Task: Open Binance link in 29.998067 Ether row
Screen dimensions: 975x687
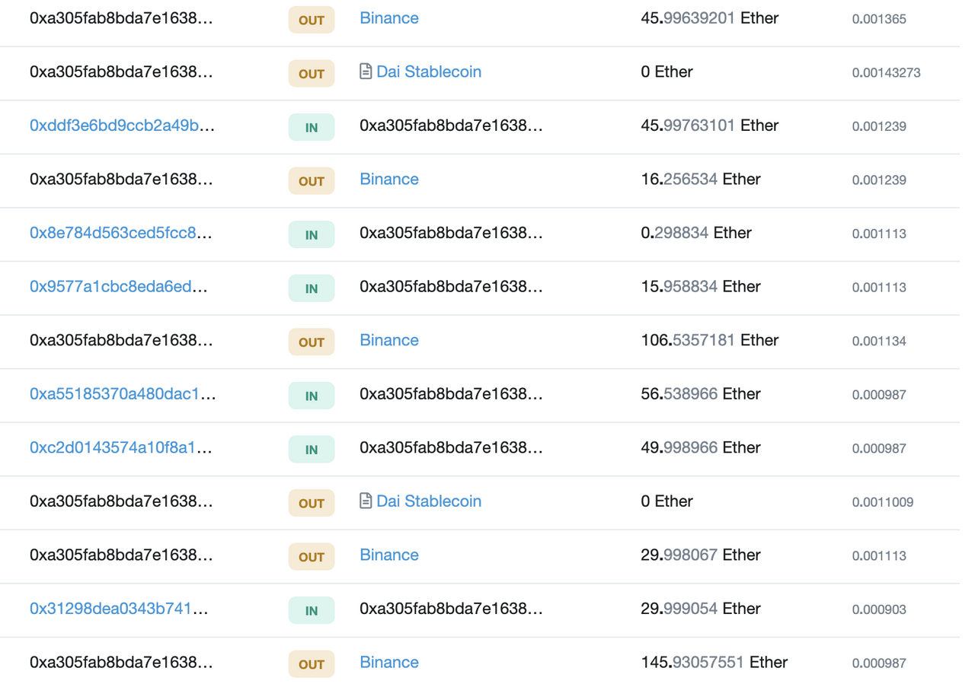Action: coord(389,555)
